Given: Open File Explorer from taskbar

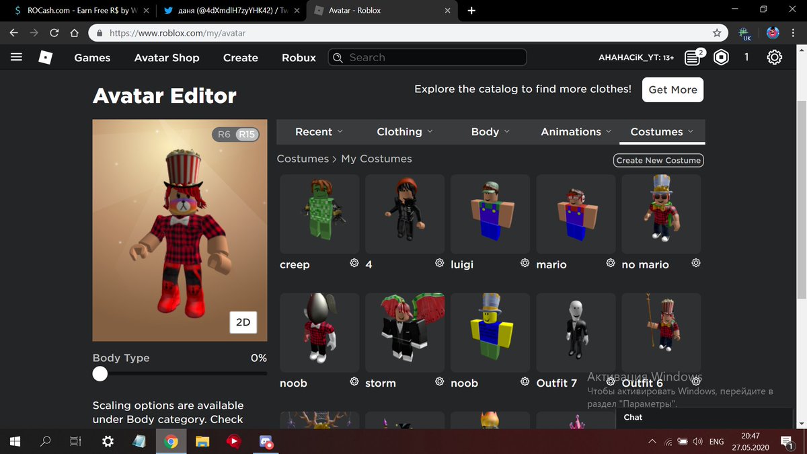Looking at the screenshot, I should [x=202, y=442].
